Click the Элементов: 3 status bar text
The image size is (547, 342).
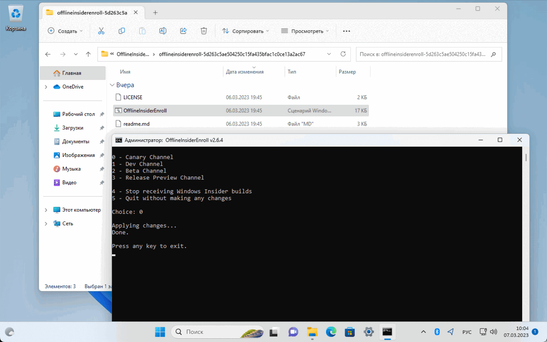tap(60, 287)
